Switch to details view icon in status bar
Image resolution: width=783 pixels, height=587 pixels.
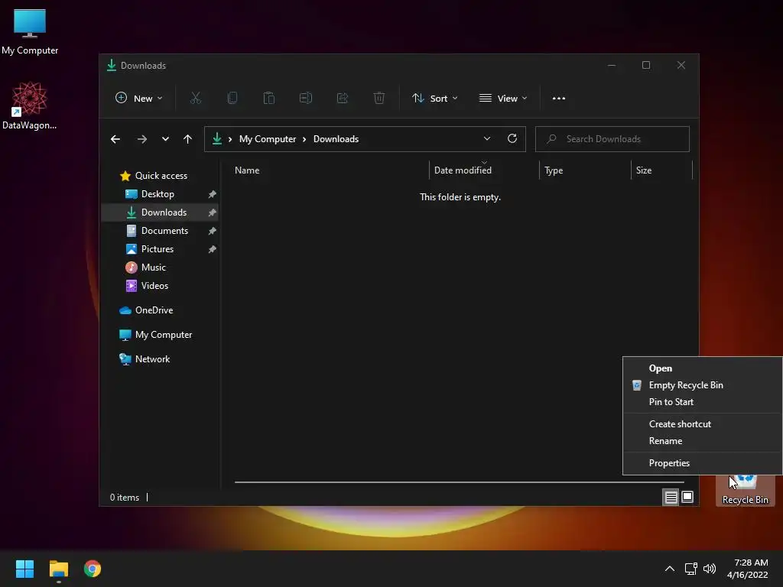point(671,497)
